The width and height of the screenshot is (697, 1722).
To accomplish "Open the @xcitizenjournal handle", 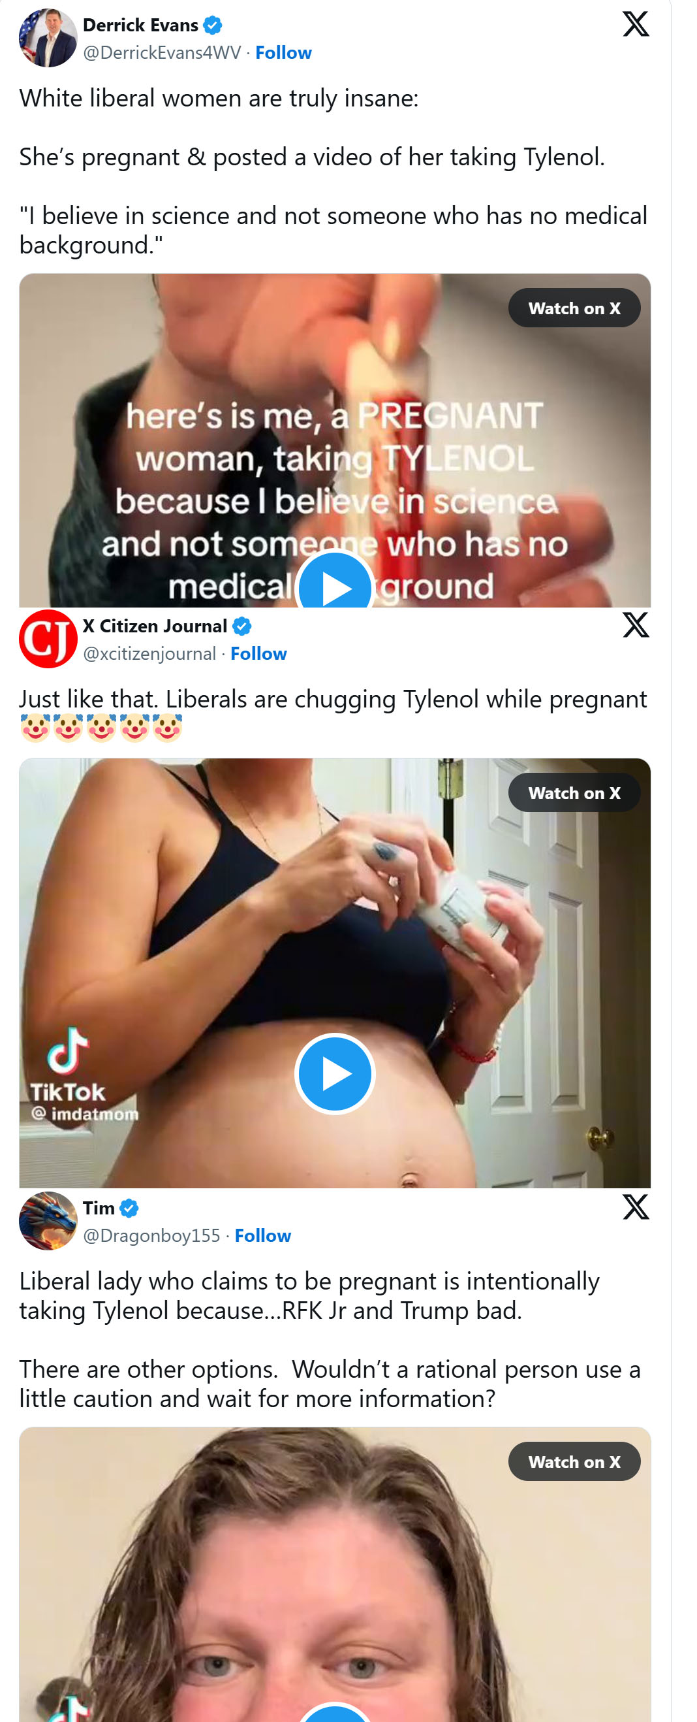I will (149, 654).
